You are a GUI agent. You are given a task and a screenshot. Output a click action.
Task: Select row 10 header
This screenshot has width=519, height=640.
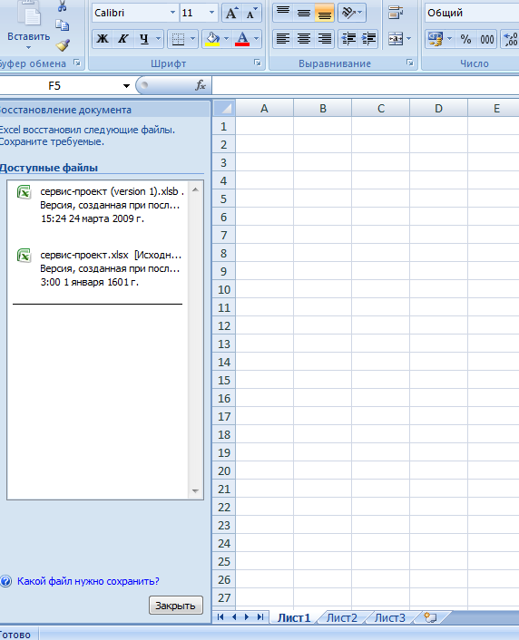click(x=224, y=290)
